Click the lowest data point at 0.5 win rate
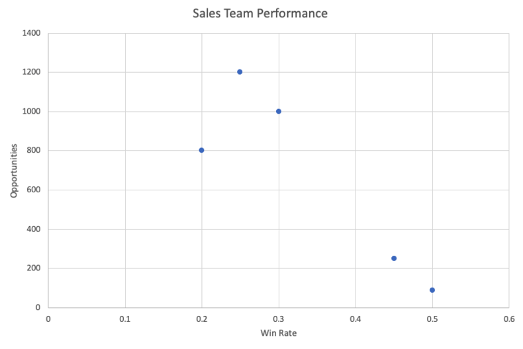523x349 pixels. coord(432,290)
